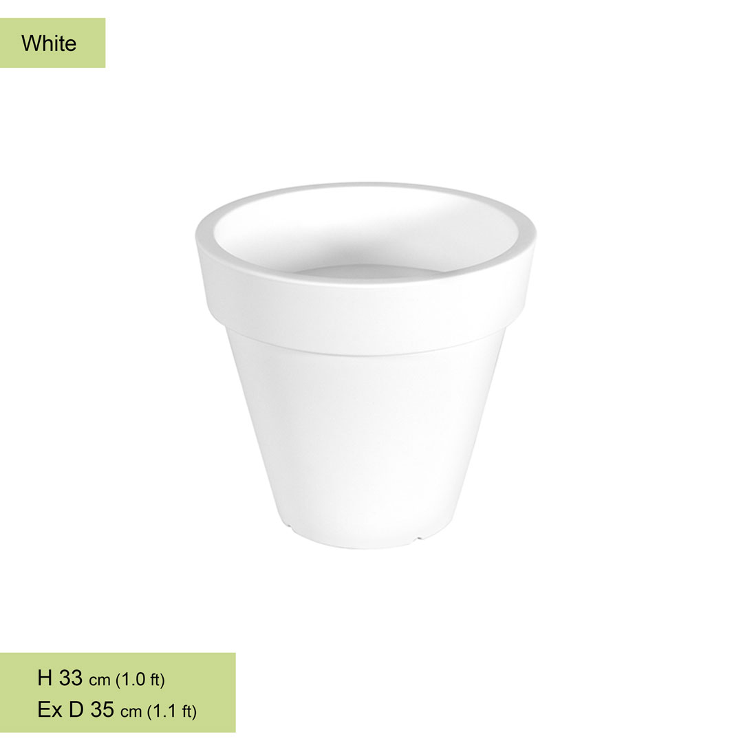The width and height of the screenshot is (743, 743).
Task: Select the (1.1 ft) diameter conversion
Action: pos(171,711)
